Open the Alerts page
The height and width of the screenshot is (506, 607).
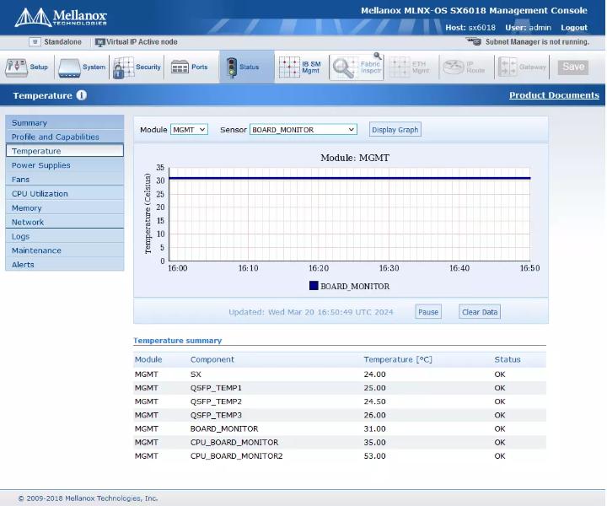(65, 265)
